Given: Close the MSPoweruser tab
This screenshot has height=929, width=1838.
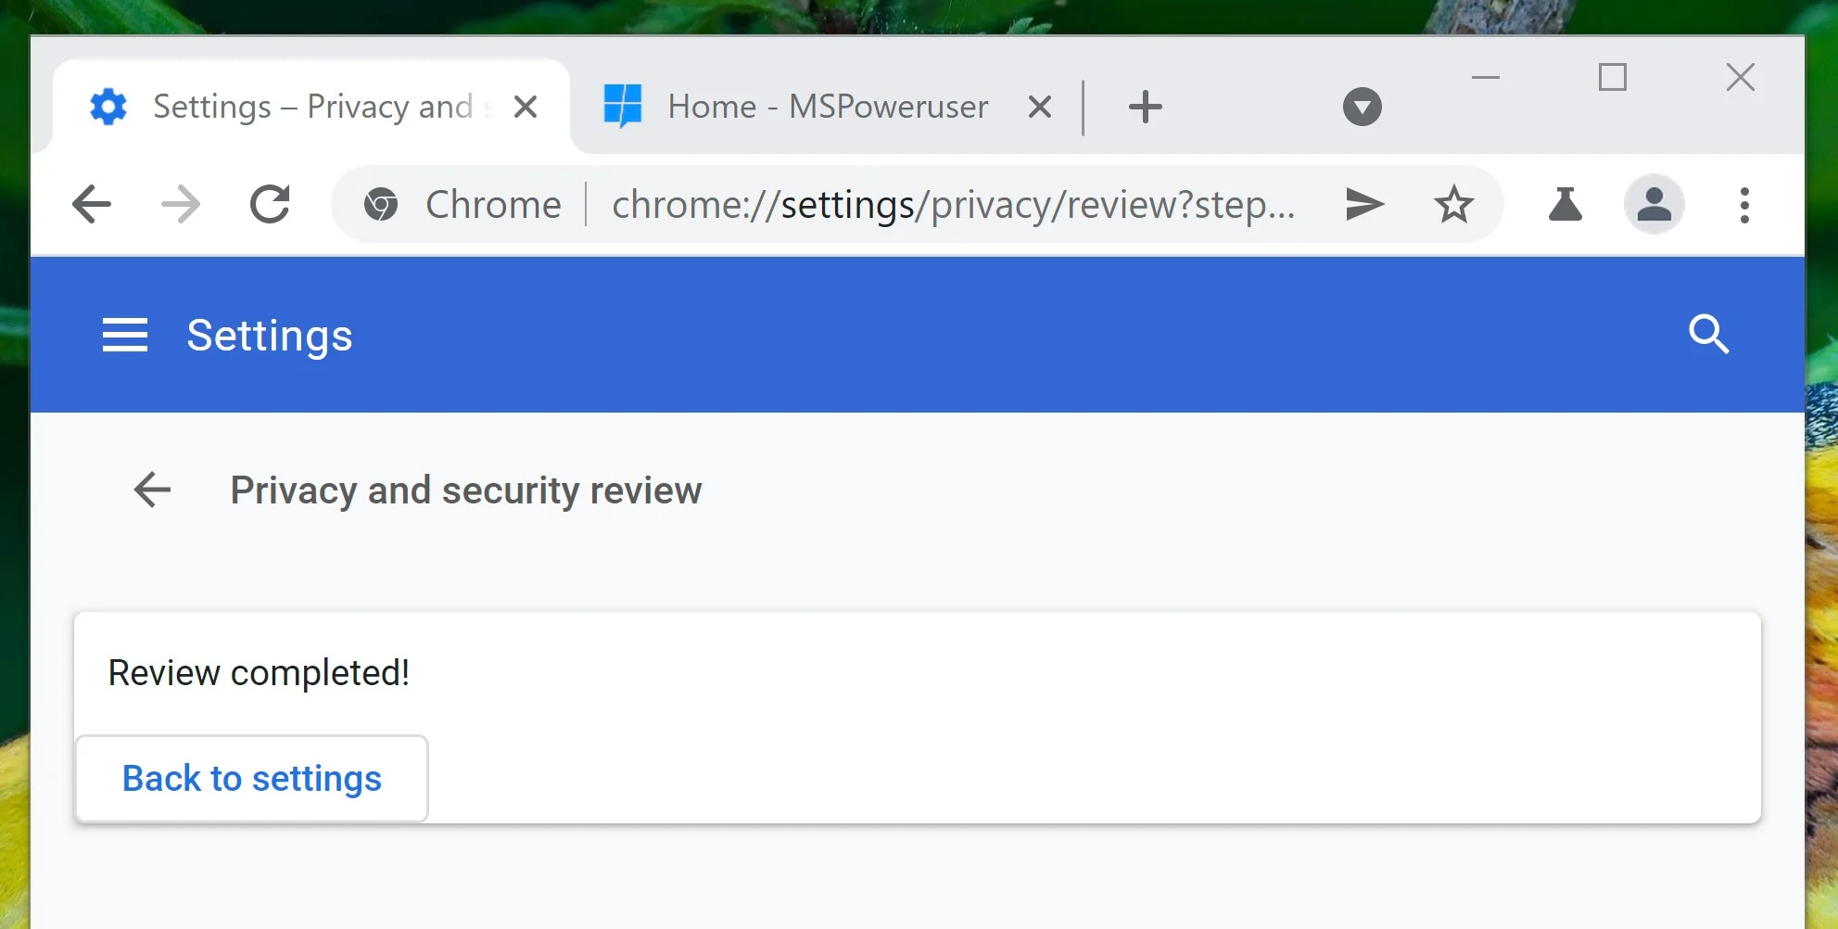Looking at the screenshot, I should click(x=1040, y=107).
